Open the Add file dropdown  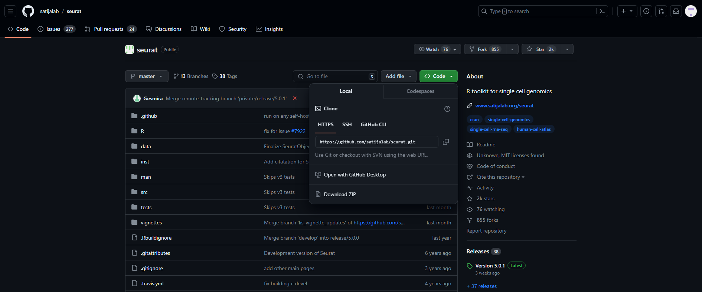398,76
